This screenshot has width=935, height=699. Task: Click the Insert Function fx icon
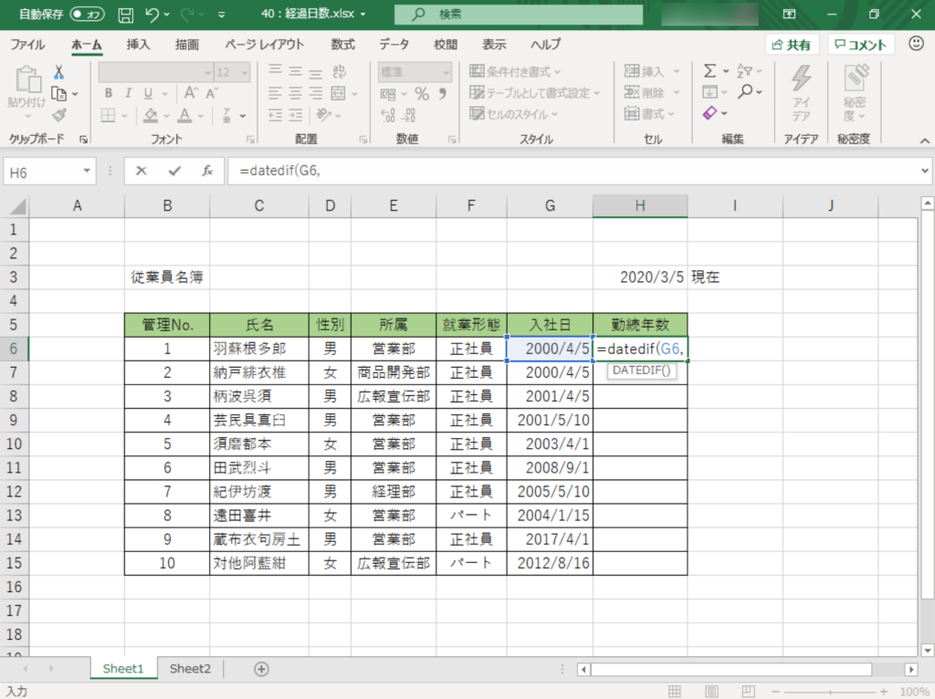[x=207, y=171]
